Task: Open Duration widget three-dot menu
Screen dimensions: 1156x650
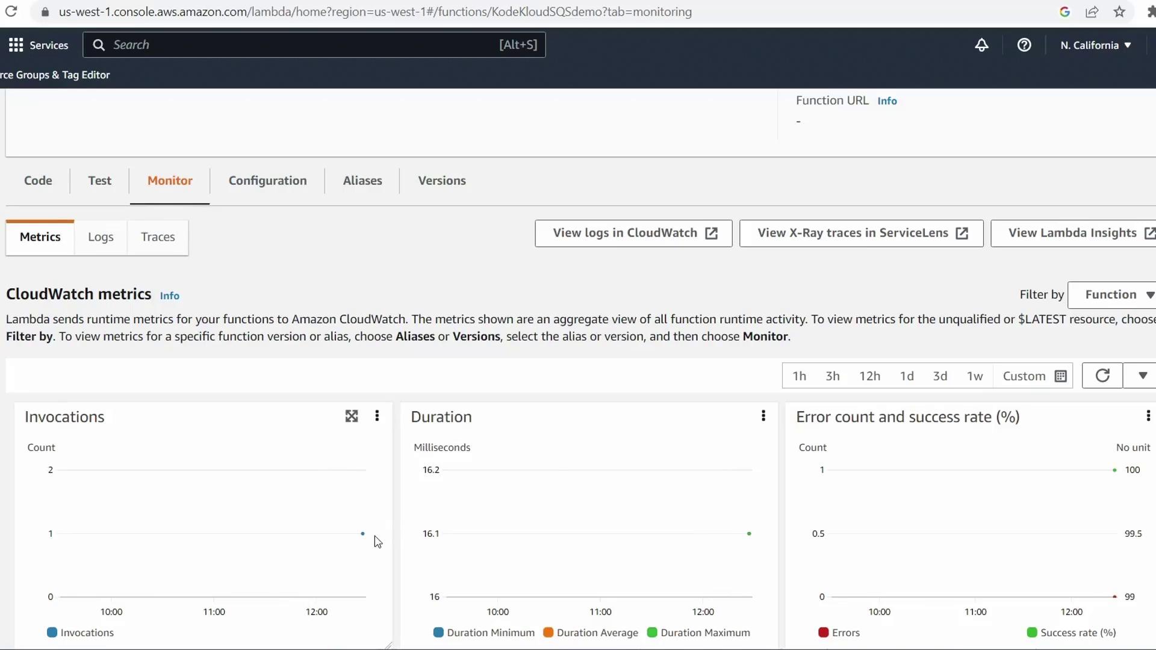Action: [763, 416]
